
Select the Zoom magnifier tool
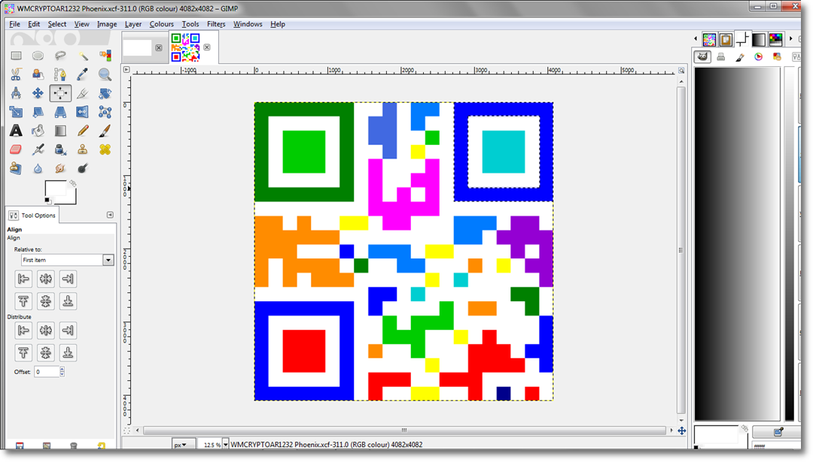point(105,74)
